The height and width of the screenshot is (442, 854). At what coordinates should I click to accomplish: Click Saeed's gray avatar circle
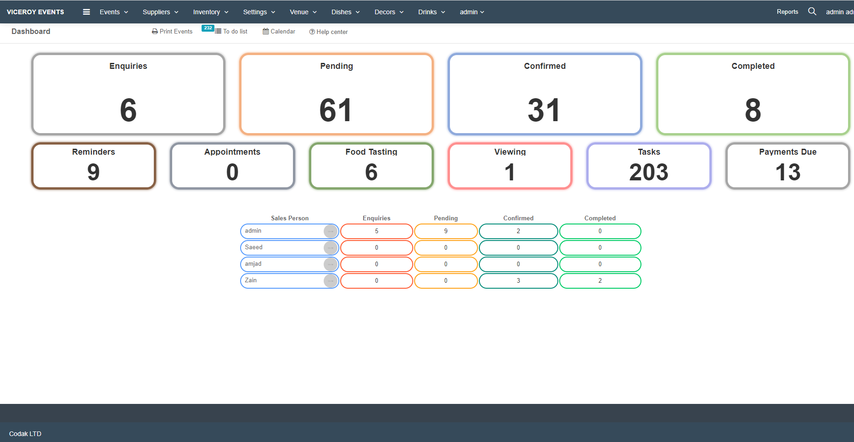tap(331, 248)
